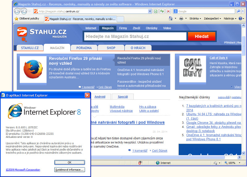The height and width of the screenshot is (177, 247).
Task: Open the SHOP site tab
Action: click(x=111, y=48)
